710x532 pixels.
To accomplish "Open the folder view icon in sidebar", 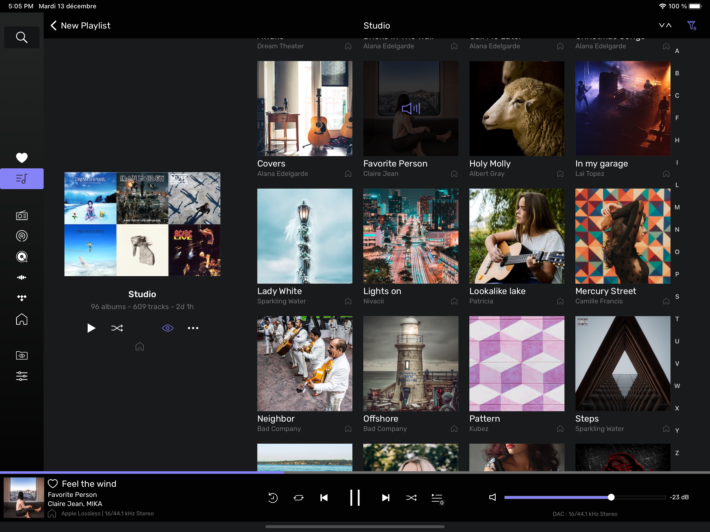I will [22, 356].
